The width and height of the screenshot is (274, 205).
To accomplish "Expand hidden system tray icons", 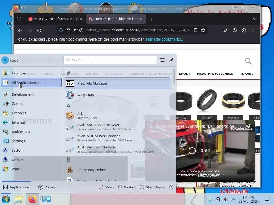I will coord(233,199).
